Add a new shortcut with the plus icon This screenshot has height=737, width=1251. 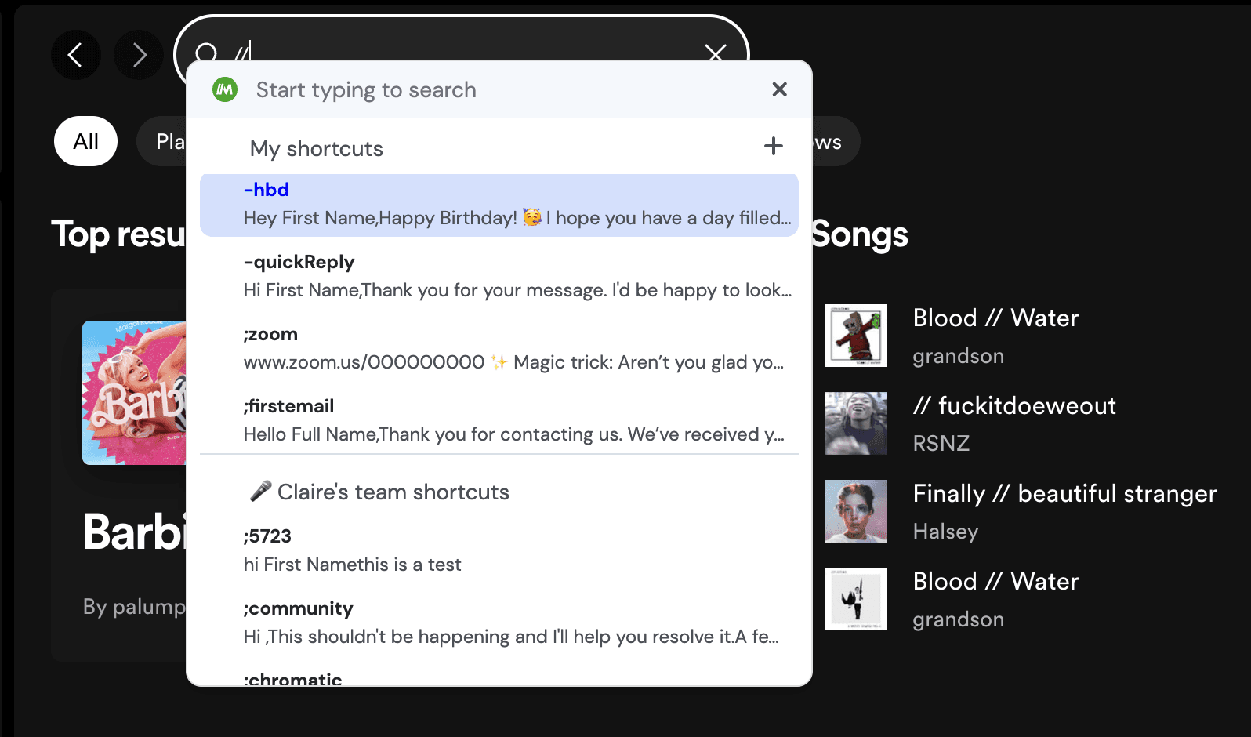[774, 146]
